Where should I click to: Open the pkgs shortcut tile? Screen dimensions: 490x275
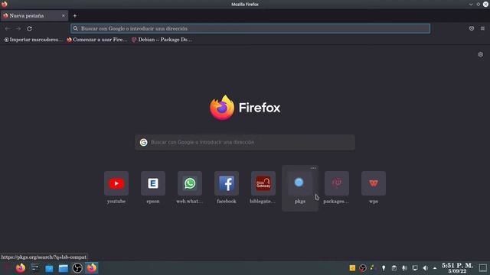pyautogui.click(x=299, y=188)
